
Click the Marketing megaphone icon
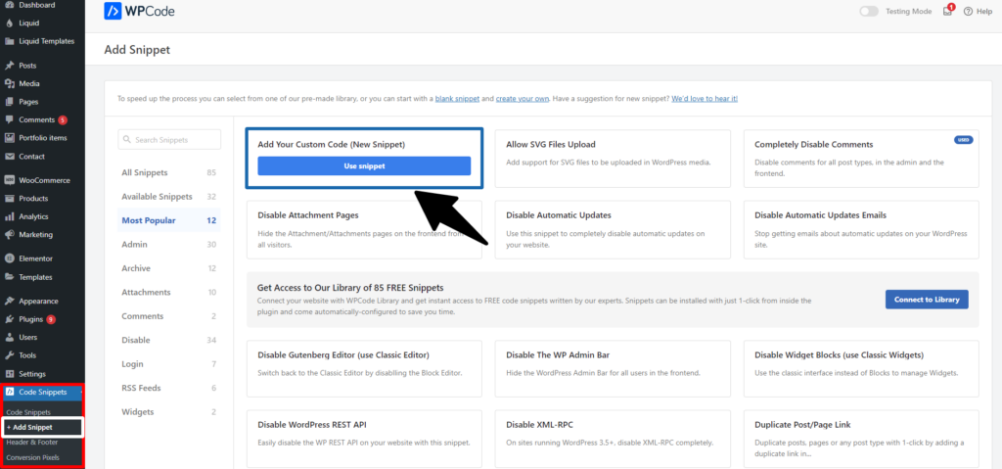[x=9, y=235]
